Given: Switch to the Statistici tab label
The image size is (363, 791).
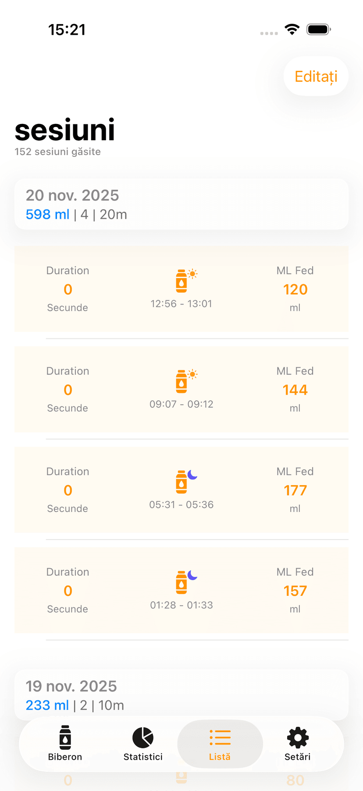Looking at the screenshot, I should 143,757.
